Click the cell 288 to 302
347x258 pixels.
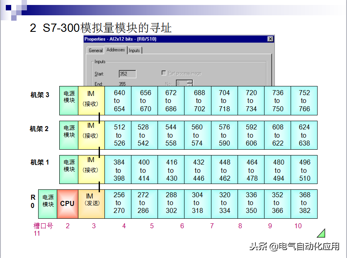pos(171,204)
